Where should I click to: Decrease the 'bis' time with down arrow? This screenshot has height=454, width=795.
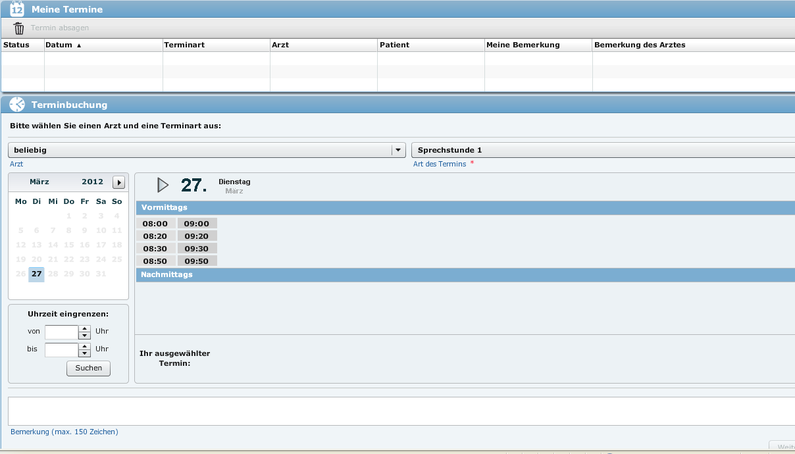click(x=84, y=353)
